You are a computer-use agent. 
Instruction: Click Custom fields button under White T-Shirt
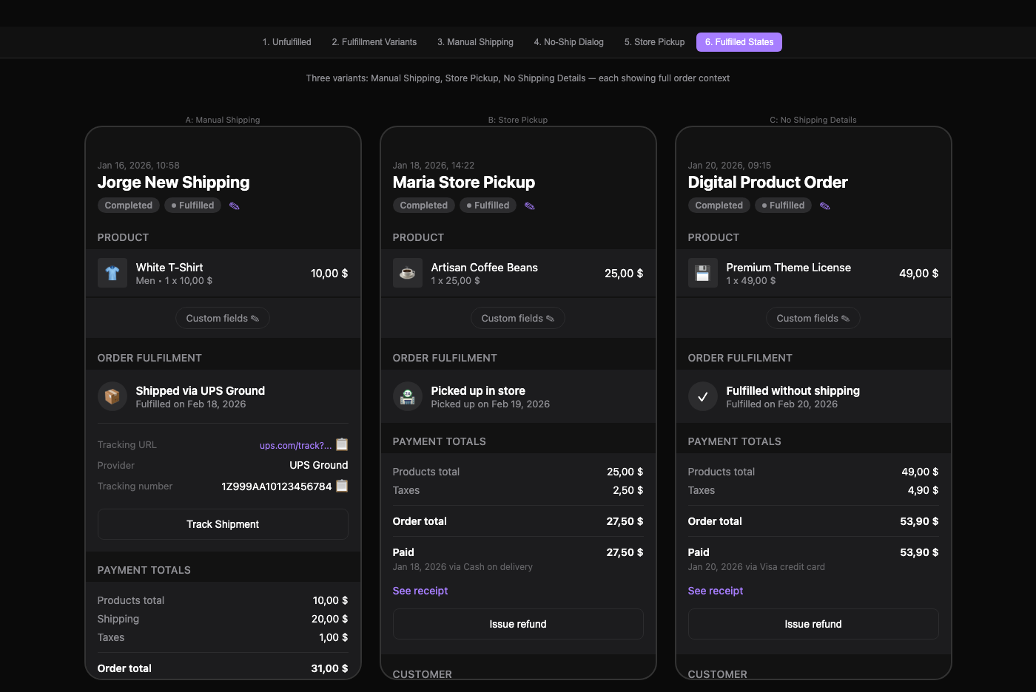(x=223, y=318)
